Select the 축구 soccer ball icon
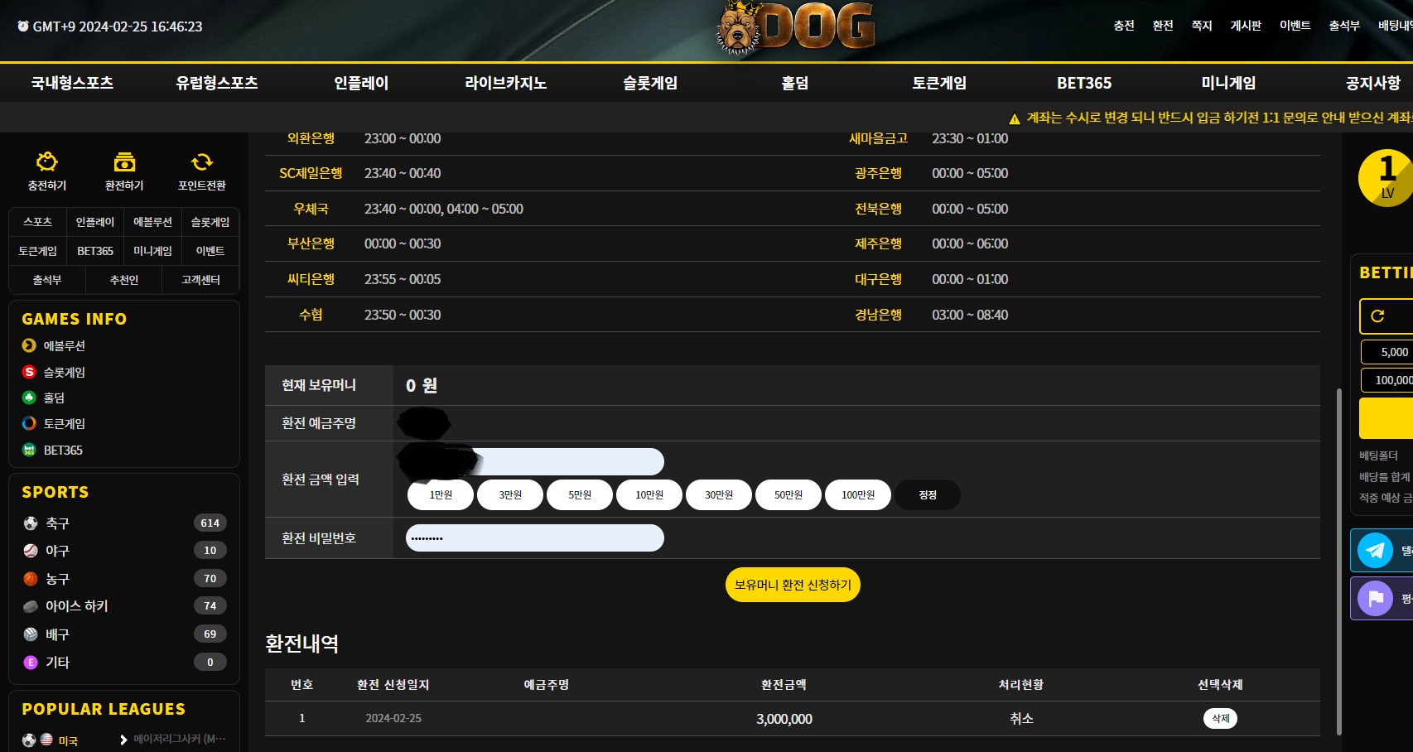The image size is (1413, 752). (x=31, y=523)
